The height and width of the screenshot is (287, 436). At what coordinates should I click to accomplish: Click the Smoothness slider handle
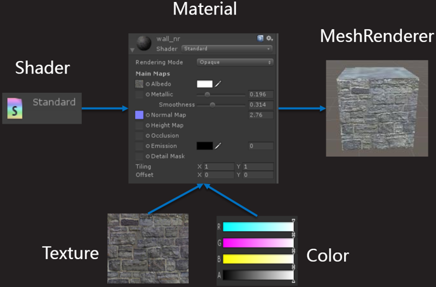pos(212,105)
